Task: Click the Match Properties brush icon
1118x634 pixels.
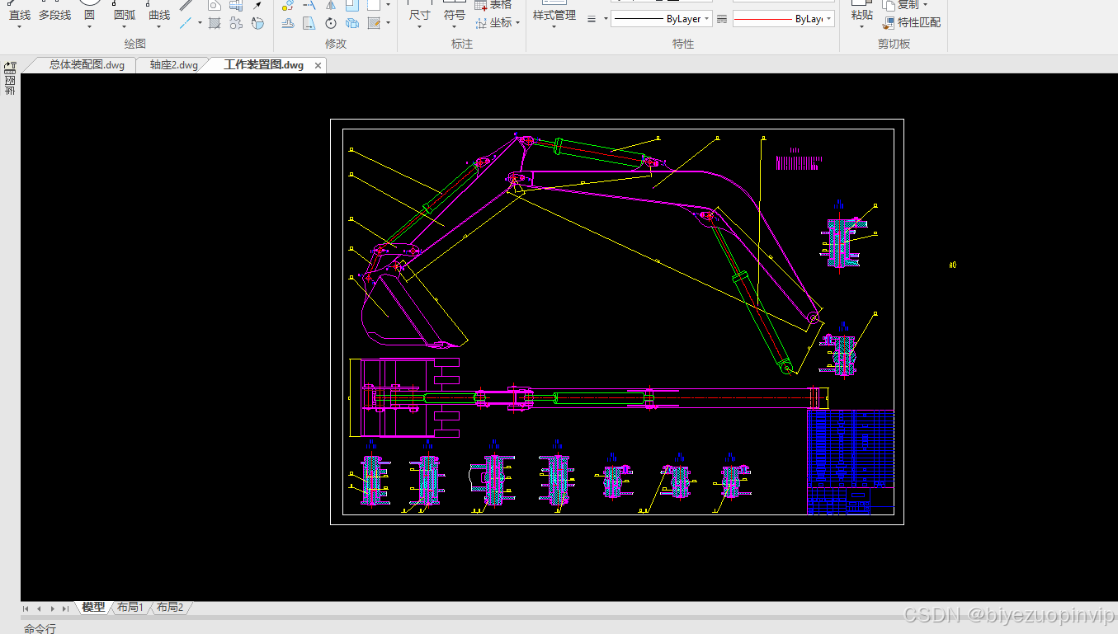Action: [889, 23]
